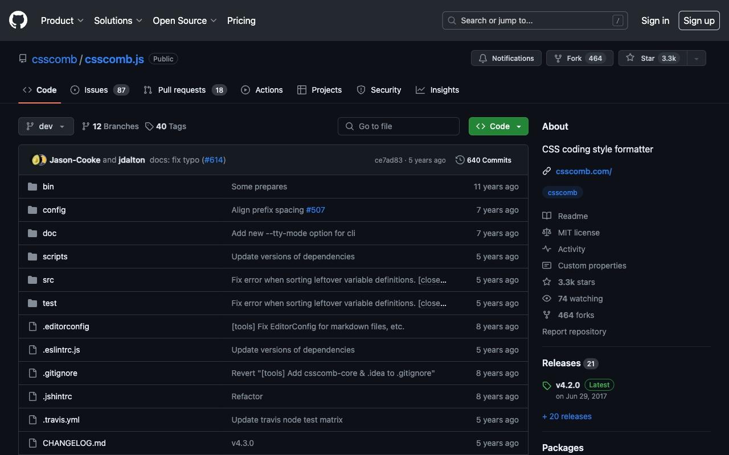Screen dimensions: 729x455
Task: Click the Pull requests icon
Action: 148,90
